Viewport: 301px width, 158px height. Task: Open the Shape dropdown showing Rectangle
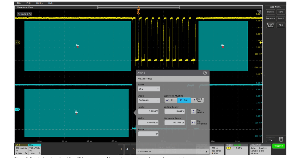coord(149,100)
